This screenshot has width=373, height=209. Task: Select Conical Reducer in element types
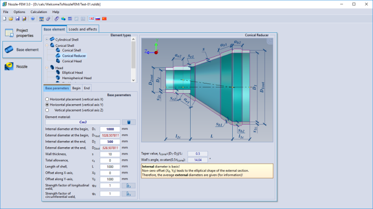(74, 56)
